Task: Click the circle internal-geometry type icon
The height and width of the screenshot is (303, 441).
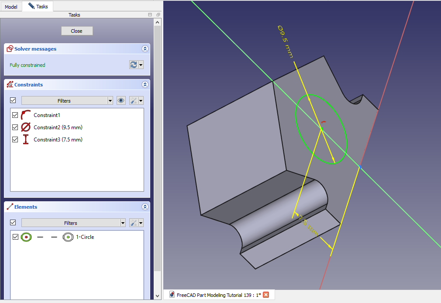Action: [x=68, y=237]
